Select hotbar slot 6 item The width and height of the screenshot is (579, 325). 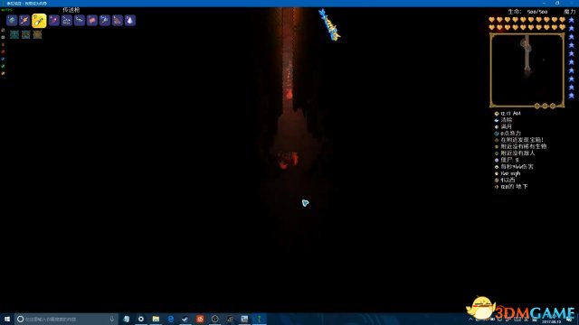(80, 20)
